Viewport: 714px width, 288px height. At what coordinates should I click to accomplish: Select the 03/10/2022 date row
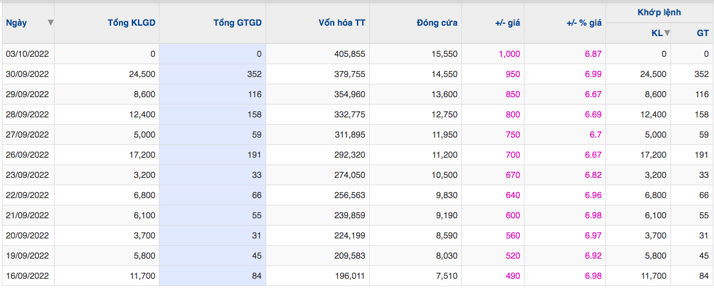[x=357, y=54]
